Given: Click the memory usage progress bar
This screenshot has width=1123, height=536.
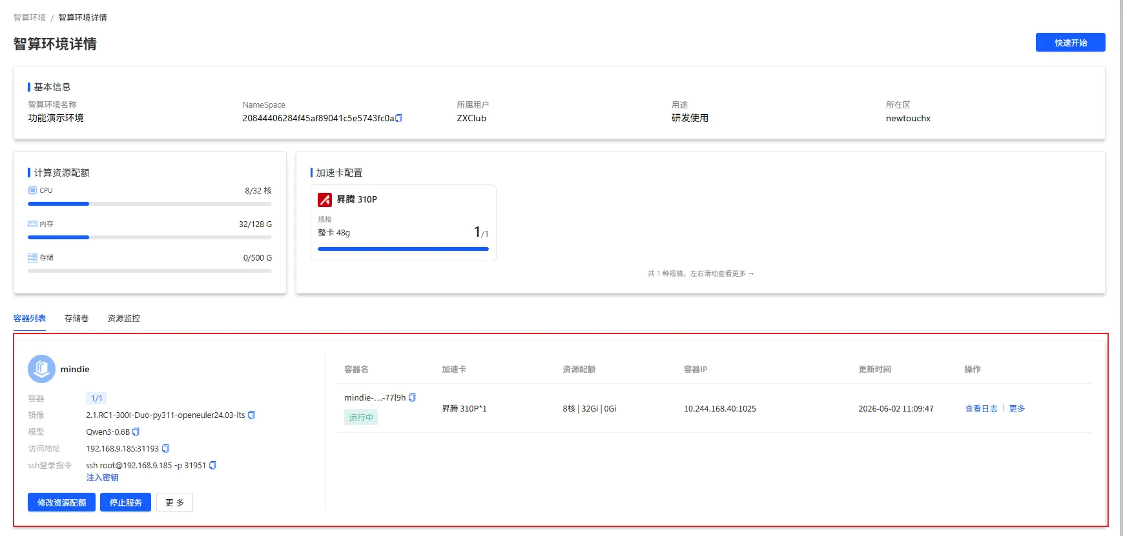Looking at the screenshot, I should pos(150,237).
